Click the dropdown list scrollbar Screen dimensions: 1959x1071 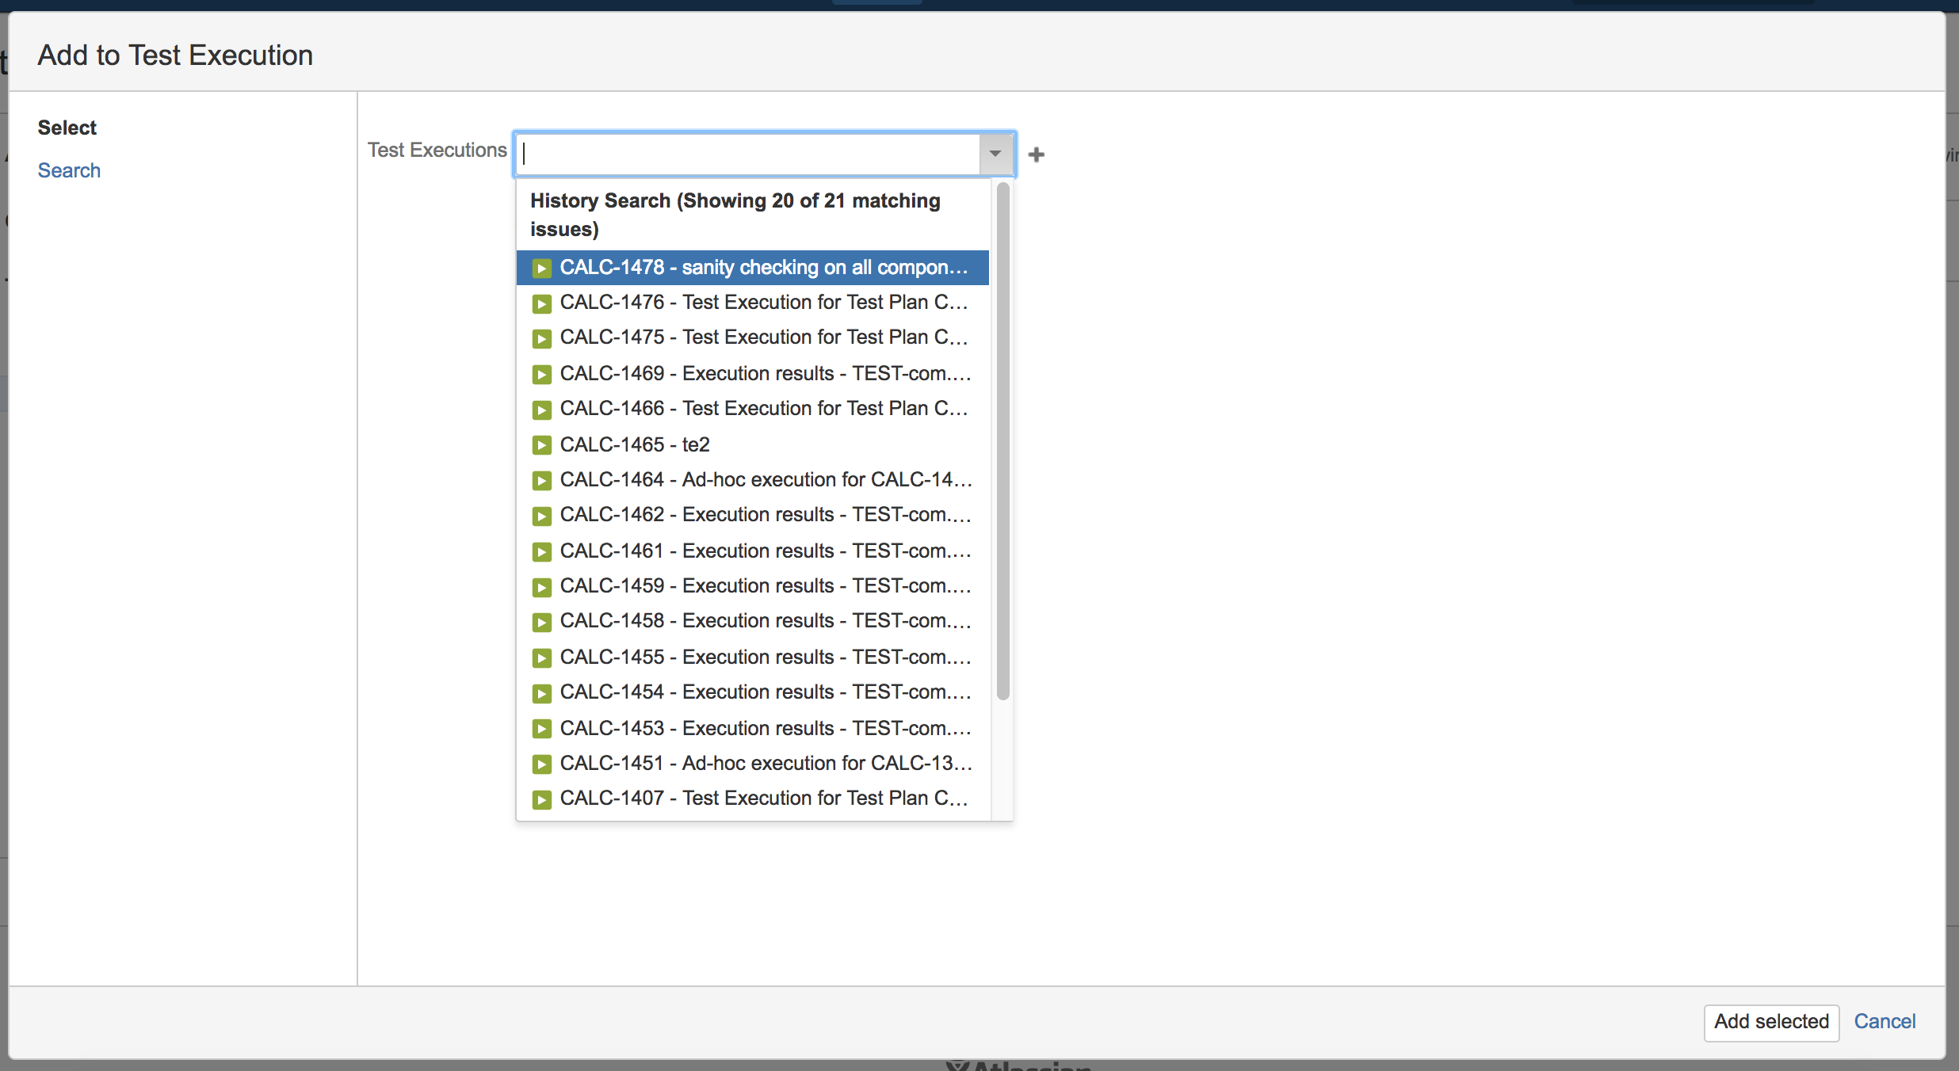point(1002,441)
